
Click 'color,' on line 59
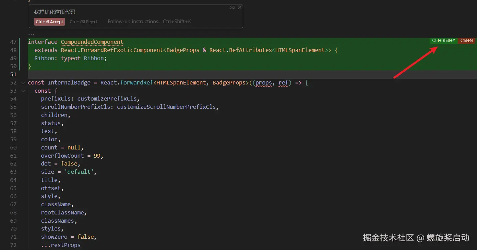(51, 140)
